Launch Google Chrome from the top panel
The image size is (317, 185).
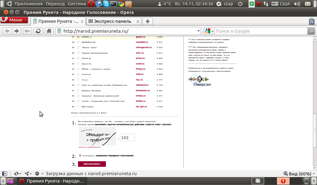(x=121, y=4)
